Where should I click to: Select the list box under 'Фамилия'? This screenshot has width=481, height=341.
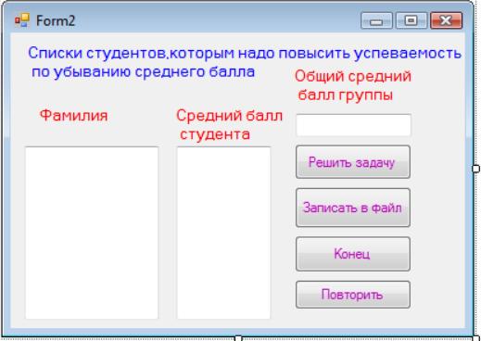[92, 233]
